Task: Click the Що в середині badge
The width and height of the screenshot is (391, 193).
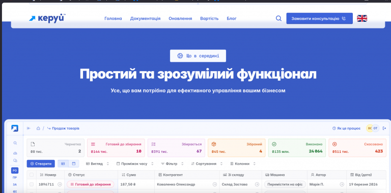Action: 198,56
